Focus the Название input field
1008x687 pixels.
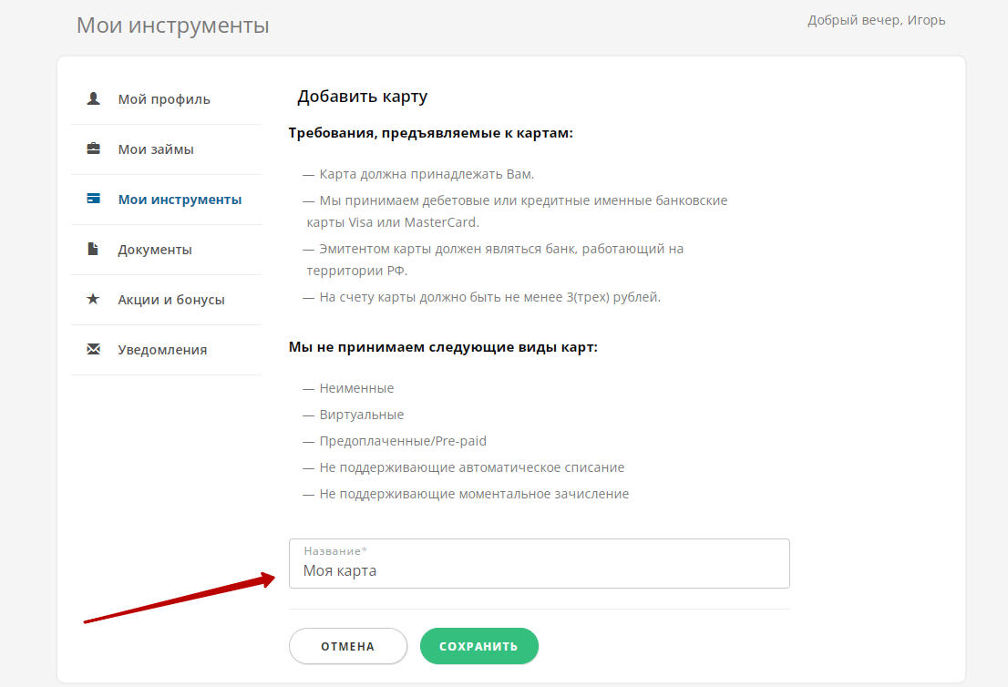pyautogui.click(x=539, y=571)
